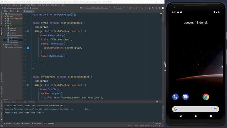Open the SDK Manager icon in toolbar

pos(153,8)
